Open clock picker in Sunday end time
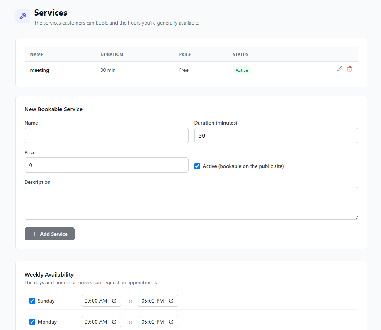The height and width of the screenshot is (330, 381). tap(171, 301)
